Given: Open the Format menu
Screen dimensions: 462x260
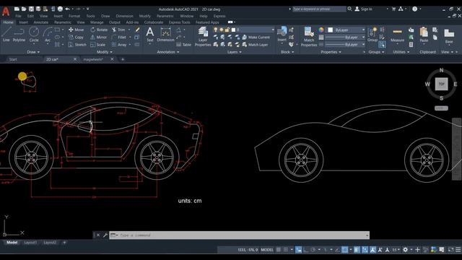Looking at the screenshot, I should 74,16.
